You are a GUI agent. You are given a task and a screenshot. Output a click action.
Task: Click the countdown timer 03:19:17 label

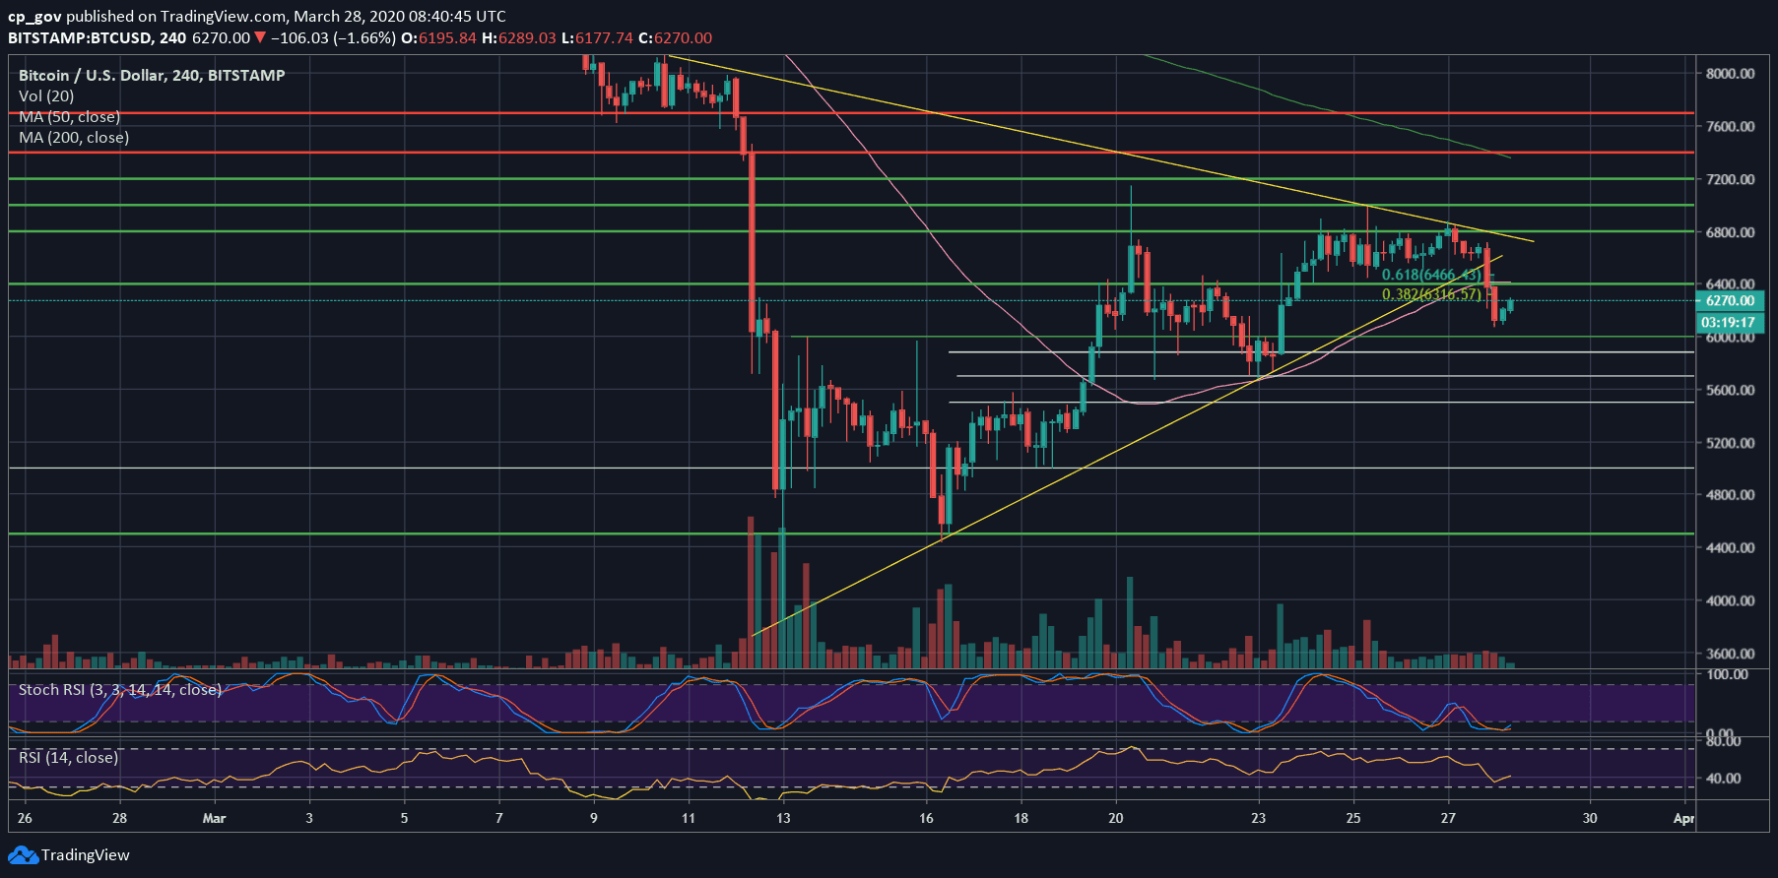click(1730, 323)
